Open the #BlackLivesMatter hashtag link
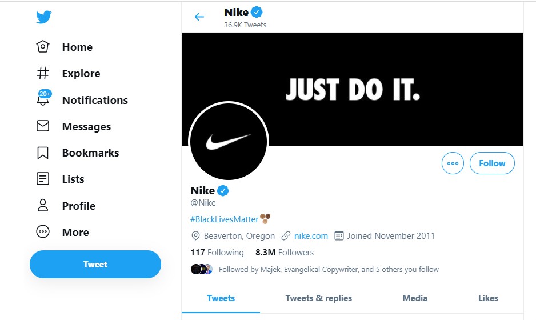Image resolution: width=536 pixels, height=320 pixels. point(225,219)
